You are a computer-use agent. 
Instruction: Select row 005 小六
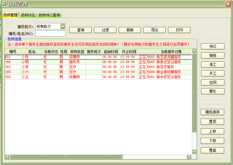click(98, 72)
